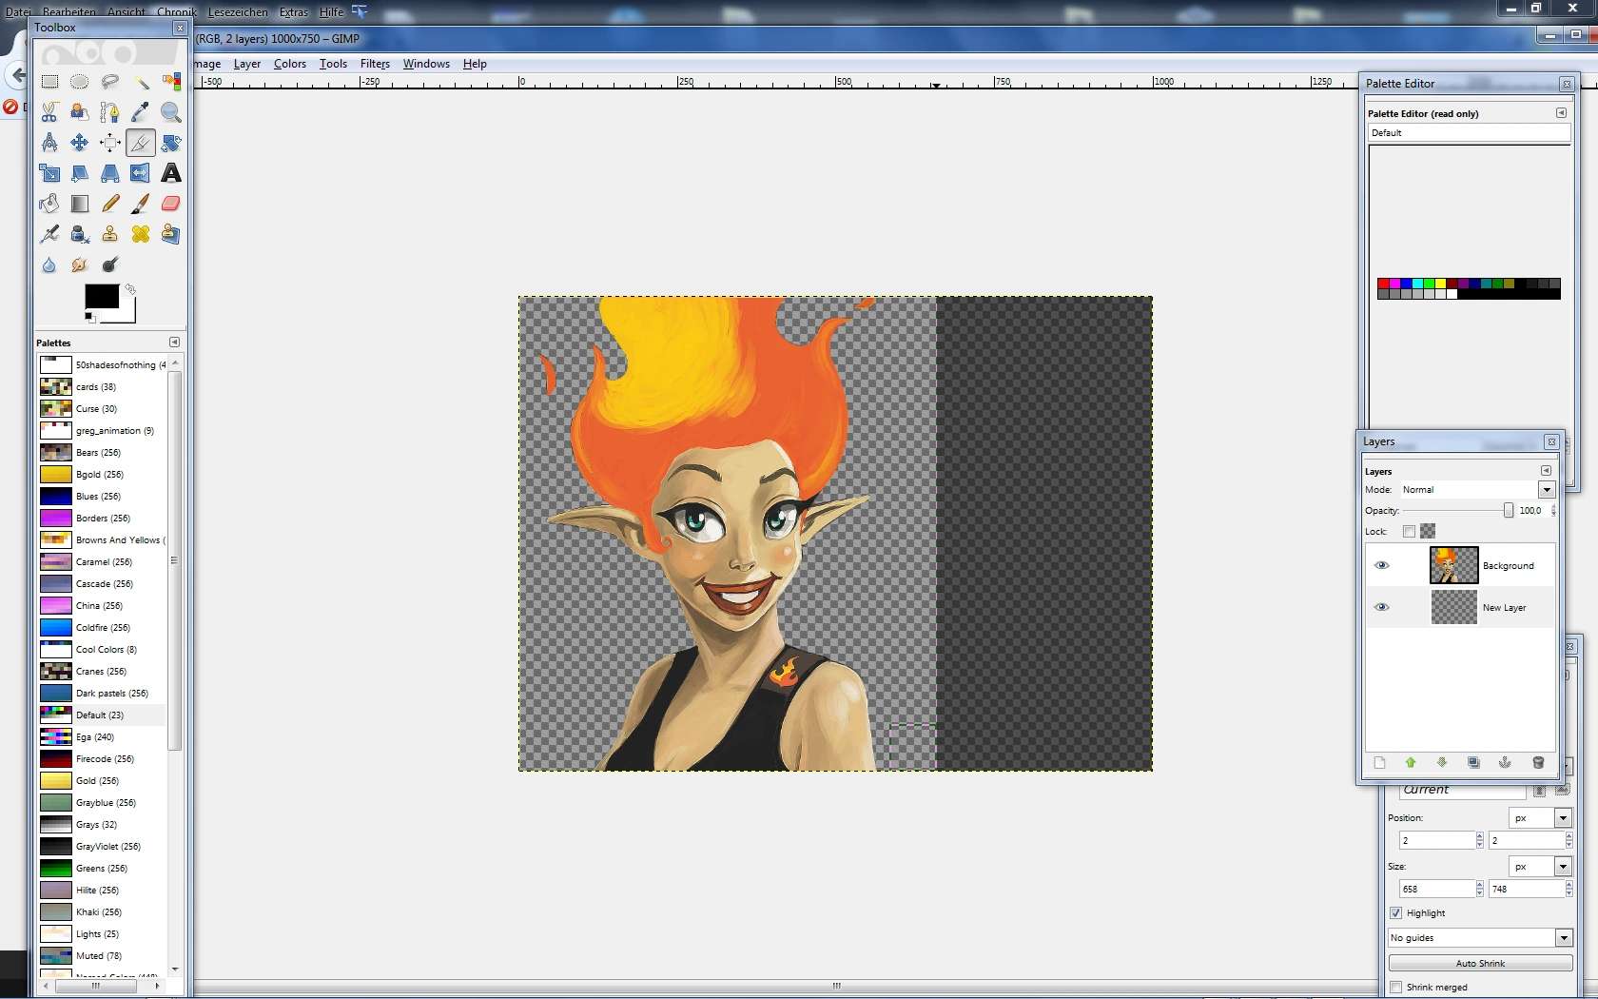Screen dimensions: 1598x999
Task: Select the Bucket Fill tool
Action: pyautogui.click(x=49, y=204)
